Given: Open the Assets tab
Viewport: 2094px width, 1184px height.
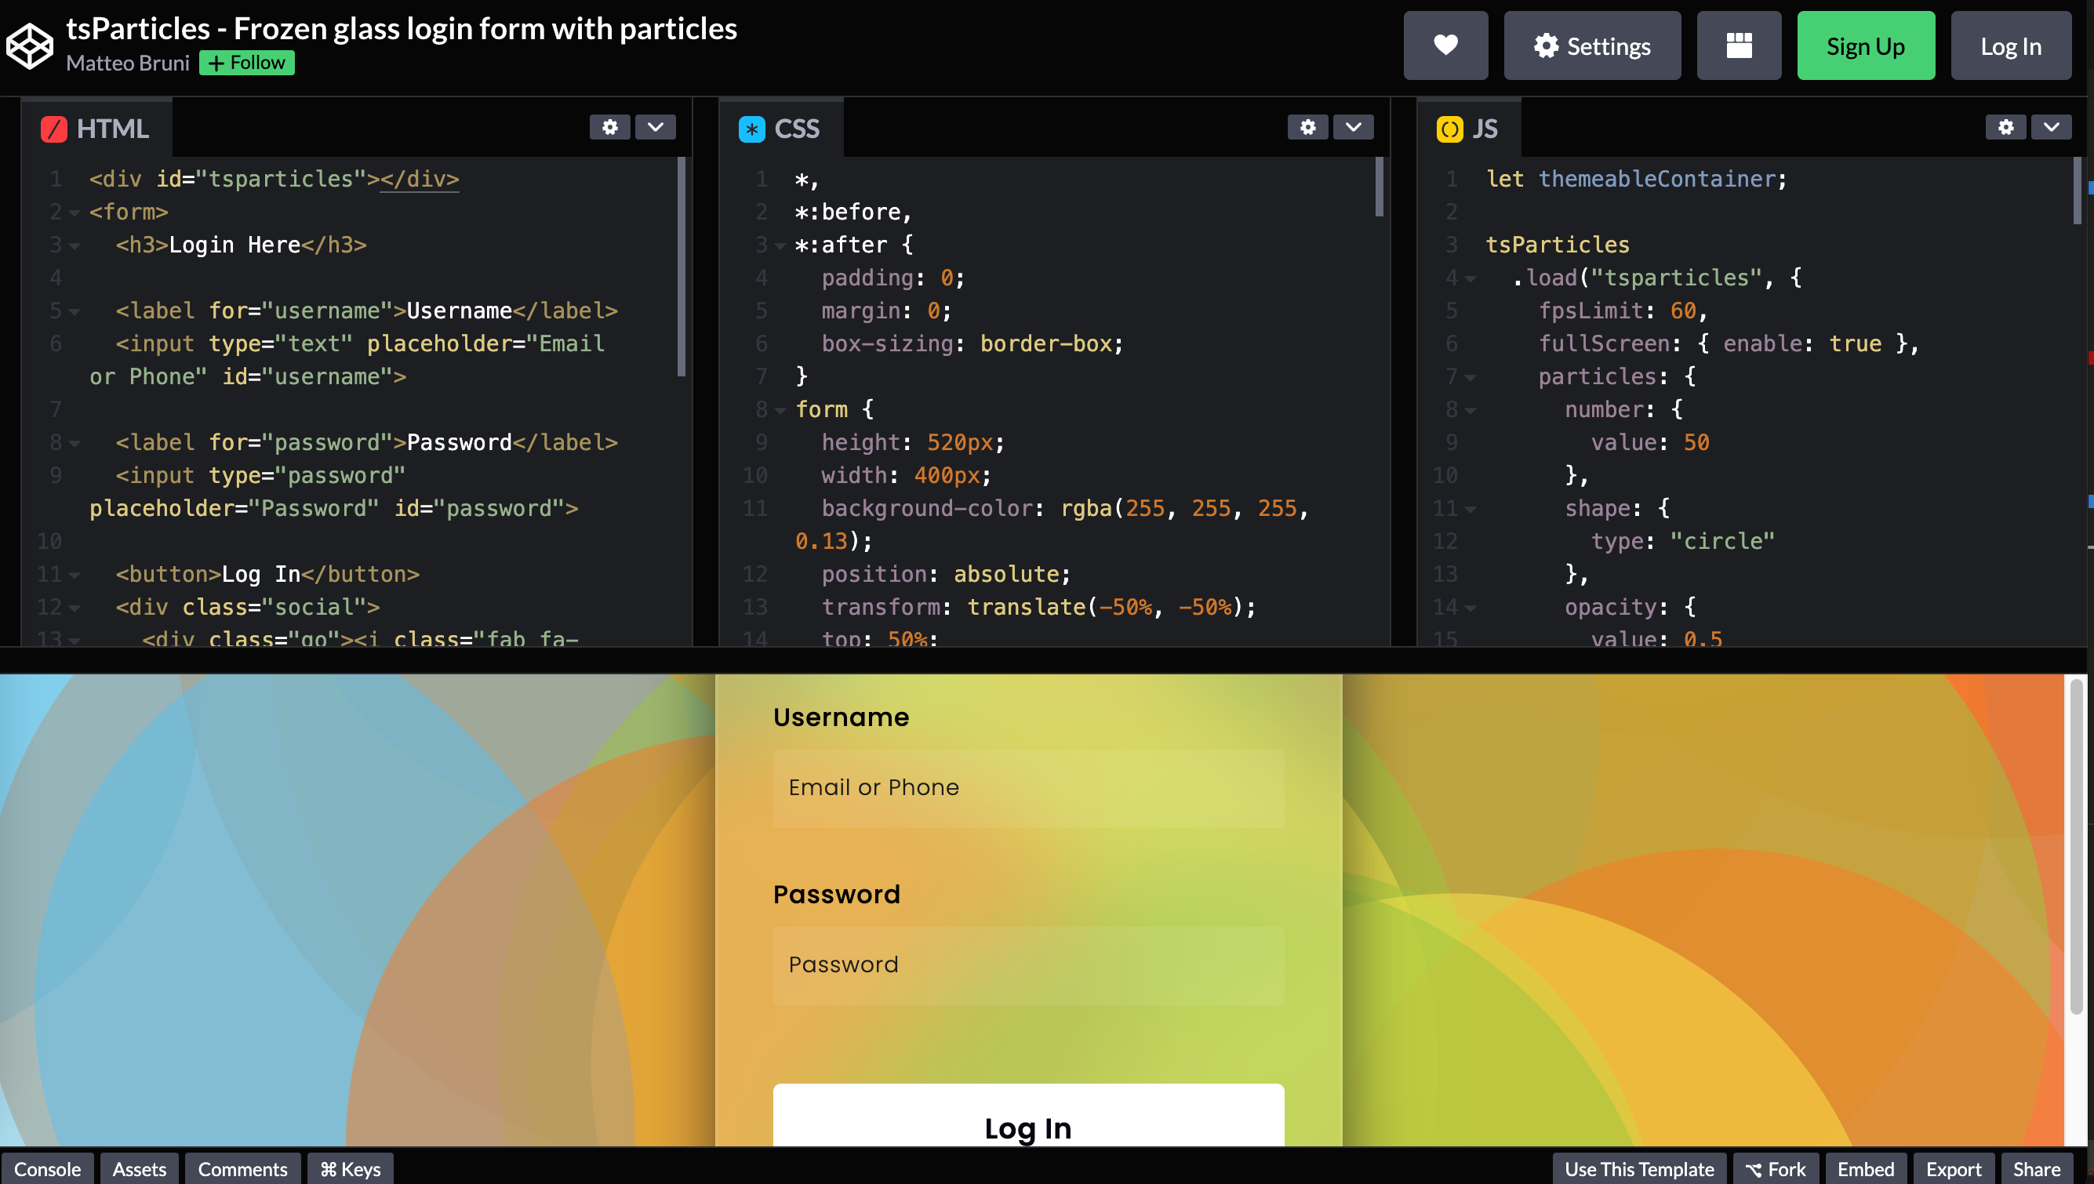Looking at the screenshot, I should [139, 1168].
